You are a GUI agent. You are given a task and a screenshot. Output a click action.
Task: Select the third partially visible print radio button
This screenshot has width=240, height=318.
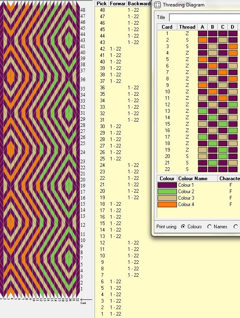(236, 227)
